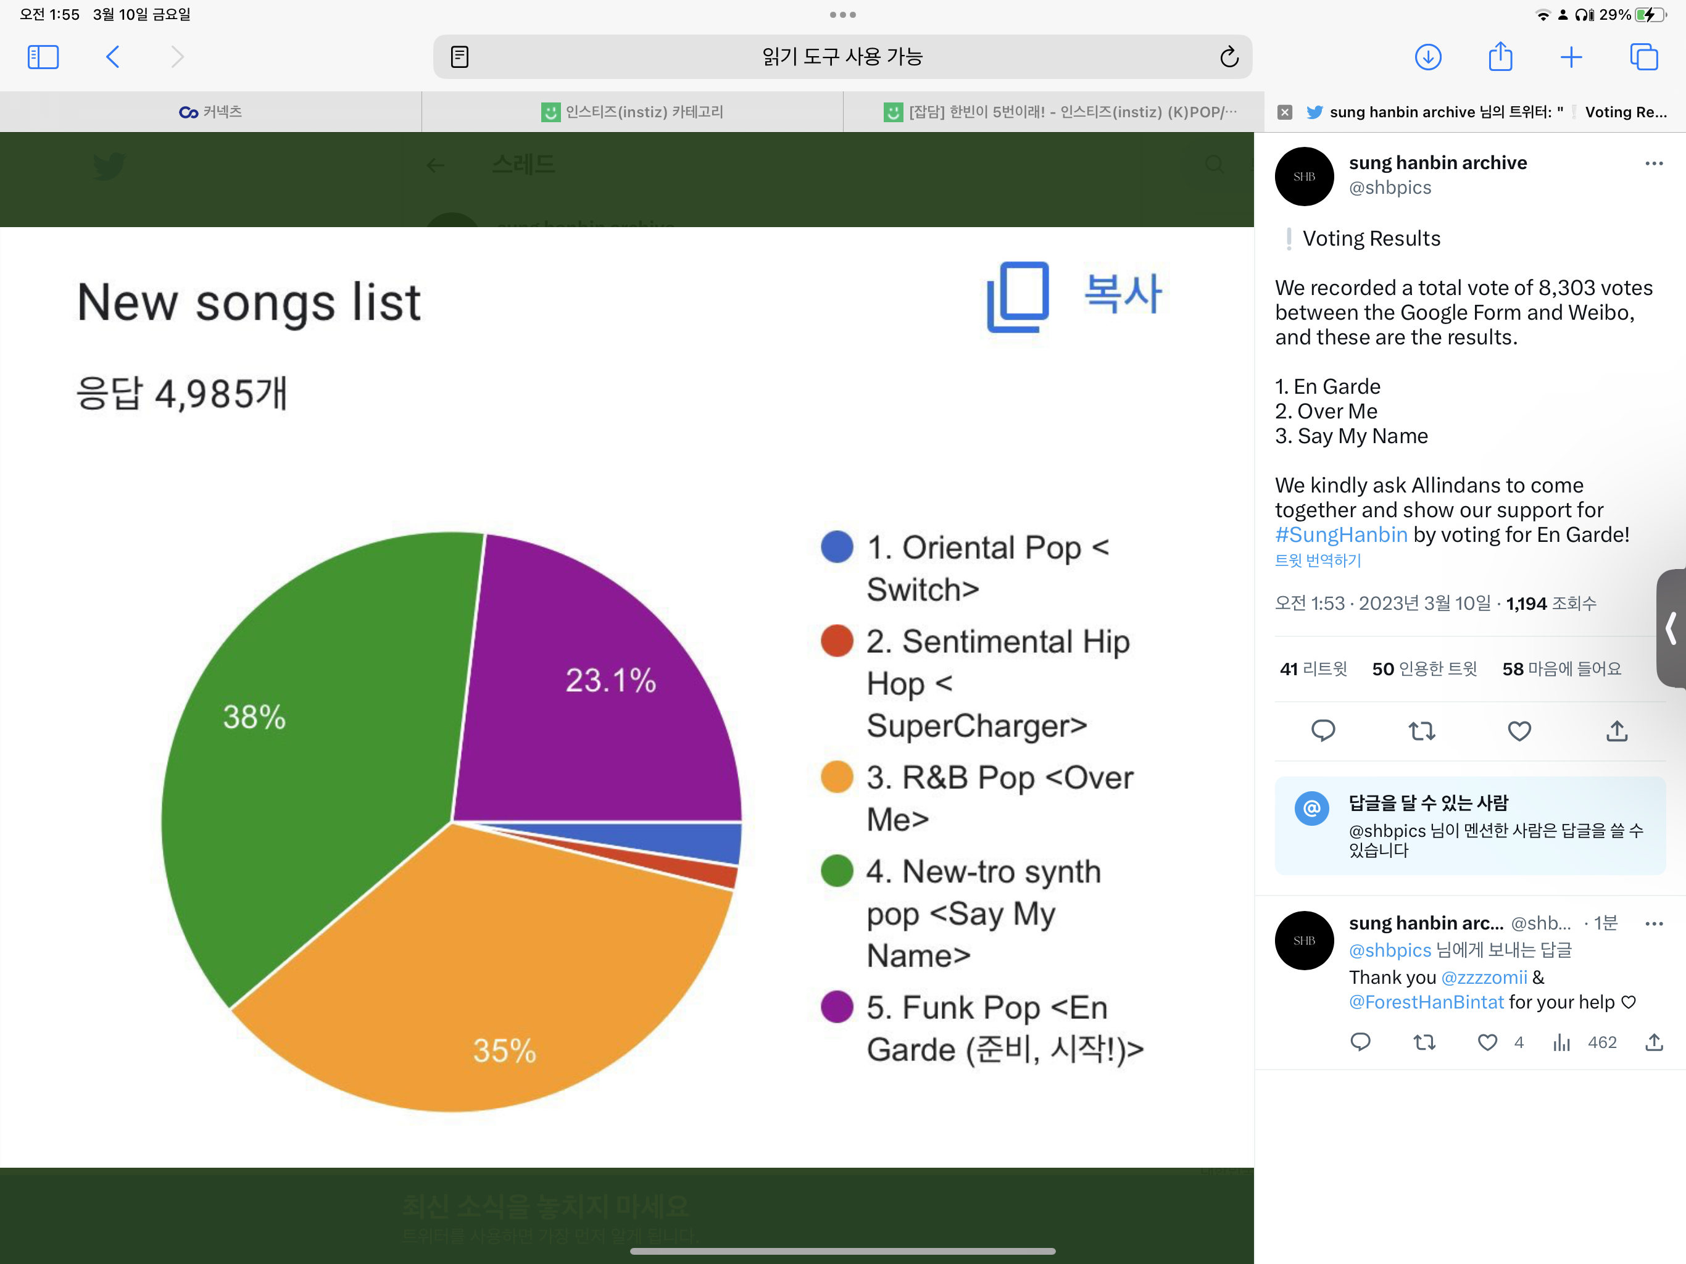View the 58 마음에 들어요 list

[x=1561, y=668]
